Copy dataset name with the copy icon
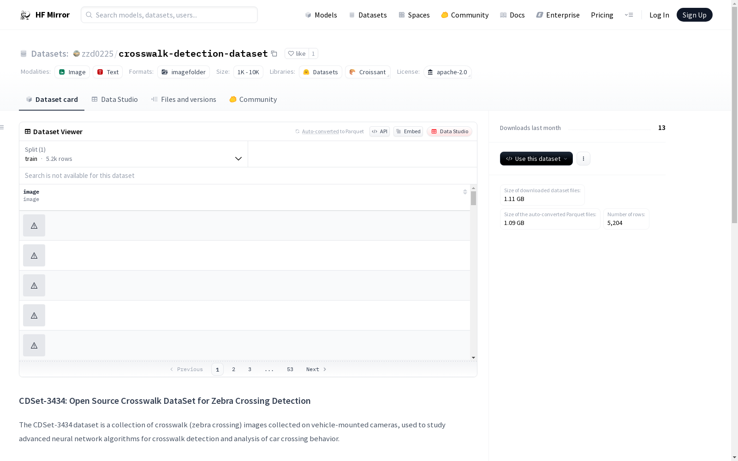This screenshot has height=461, width=738. pyautogui.click(x=274, y=53)
